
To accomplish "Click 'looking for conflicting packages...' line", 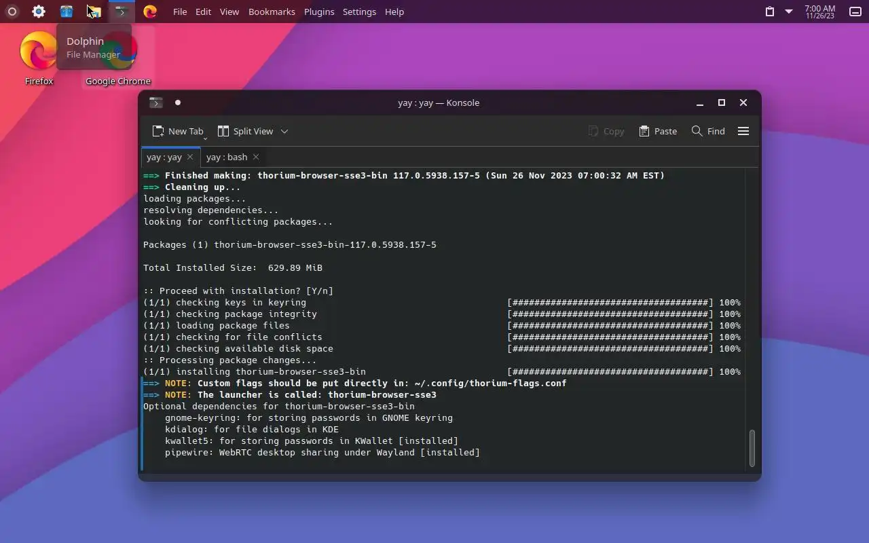I will pos(238,222).
